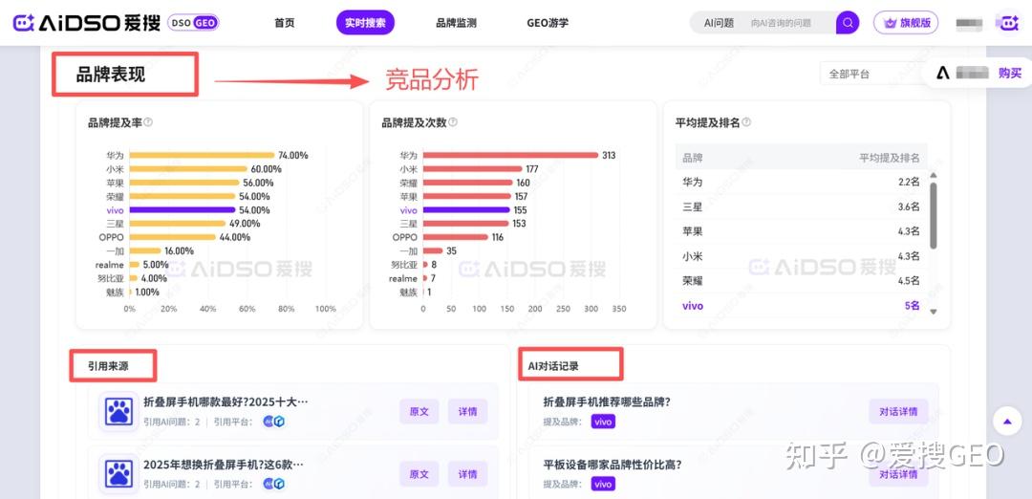Click the crown icon in 旗舰版 button

891,23
